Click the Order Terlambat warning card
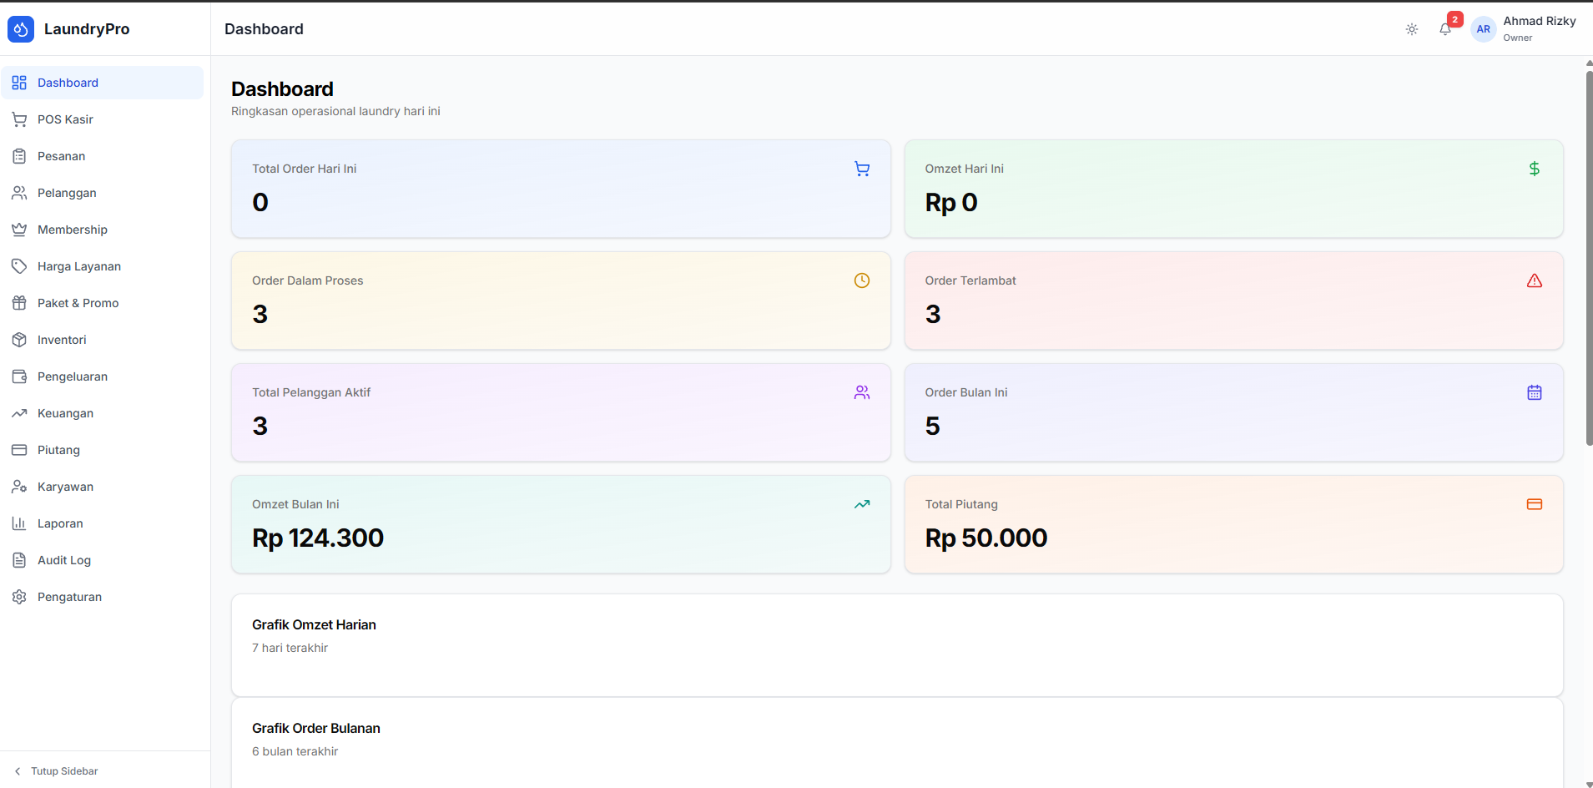Image resolution: width=1593 pixels, height=788 pixels. 1233,301
